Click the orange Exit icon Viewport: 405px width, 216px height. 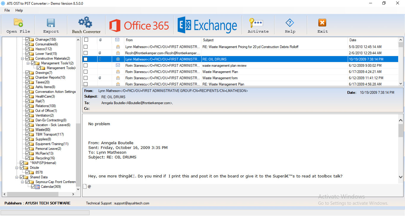coord(322,23)
